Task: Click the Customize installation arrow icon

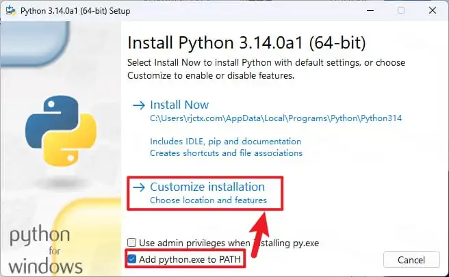Action: click(139, 187)
